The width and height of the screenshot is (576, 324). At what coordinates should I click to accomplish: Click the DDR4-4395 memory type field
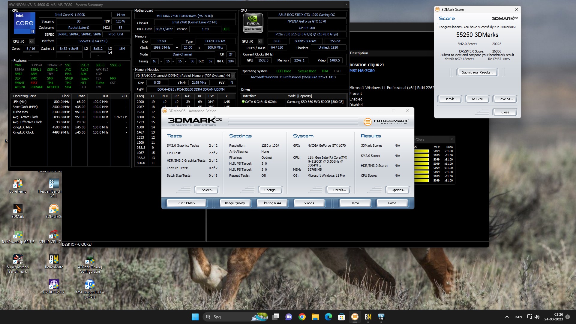[191, 89]
